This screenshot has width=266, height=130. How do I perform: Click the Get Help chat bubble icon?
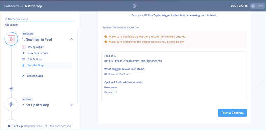(9, 126)
